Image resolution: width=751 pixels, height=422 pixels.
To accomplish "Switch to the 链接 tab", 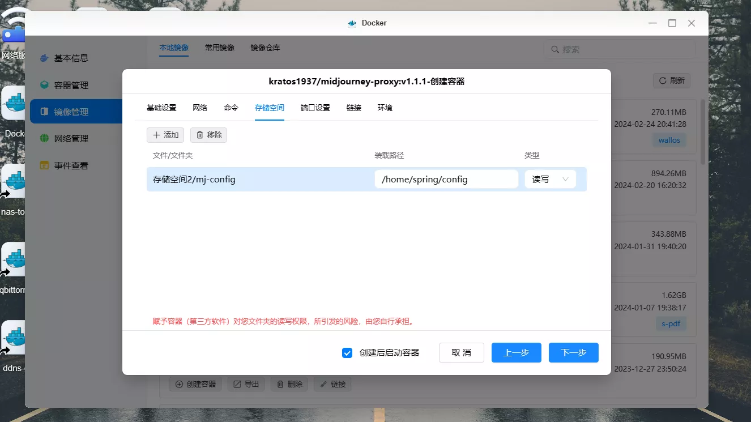I will (354, 108).
